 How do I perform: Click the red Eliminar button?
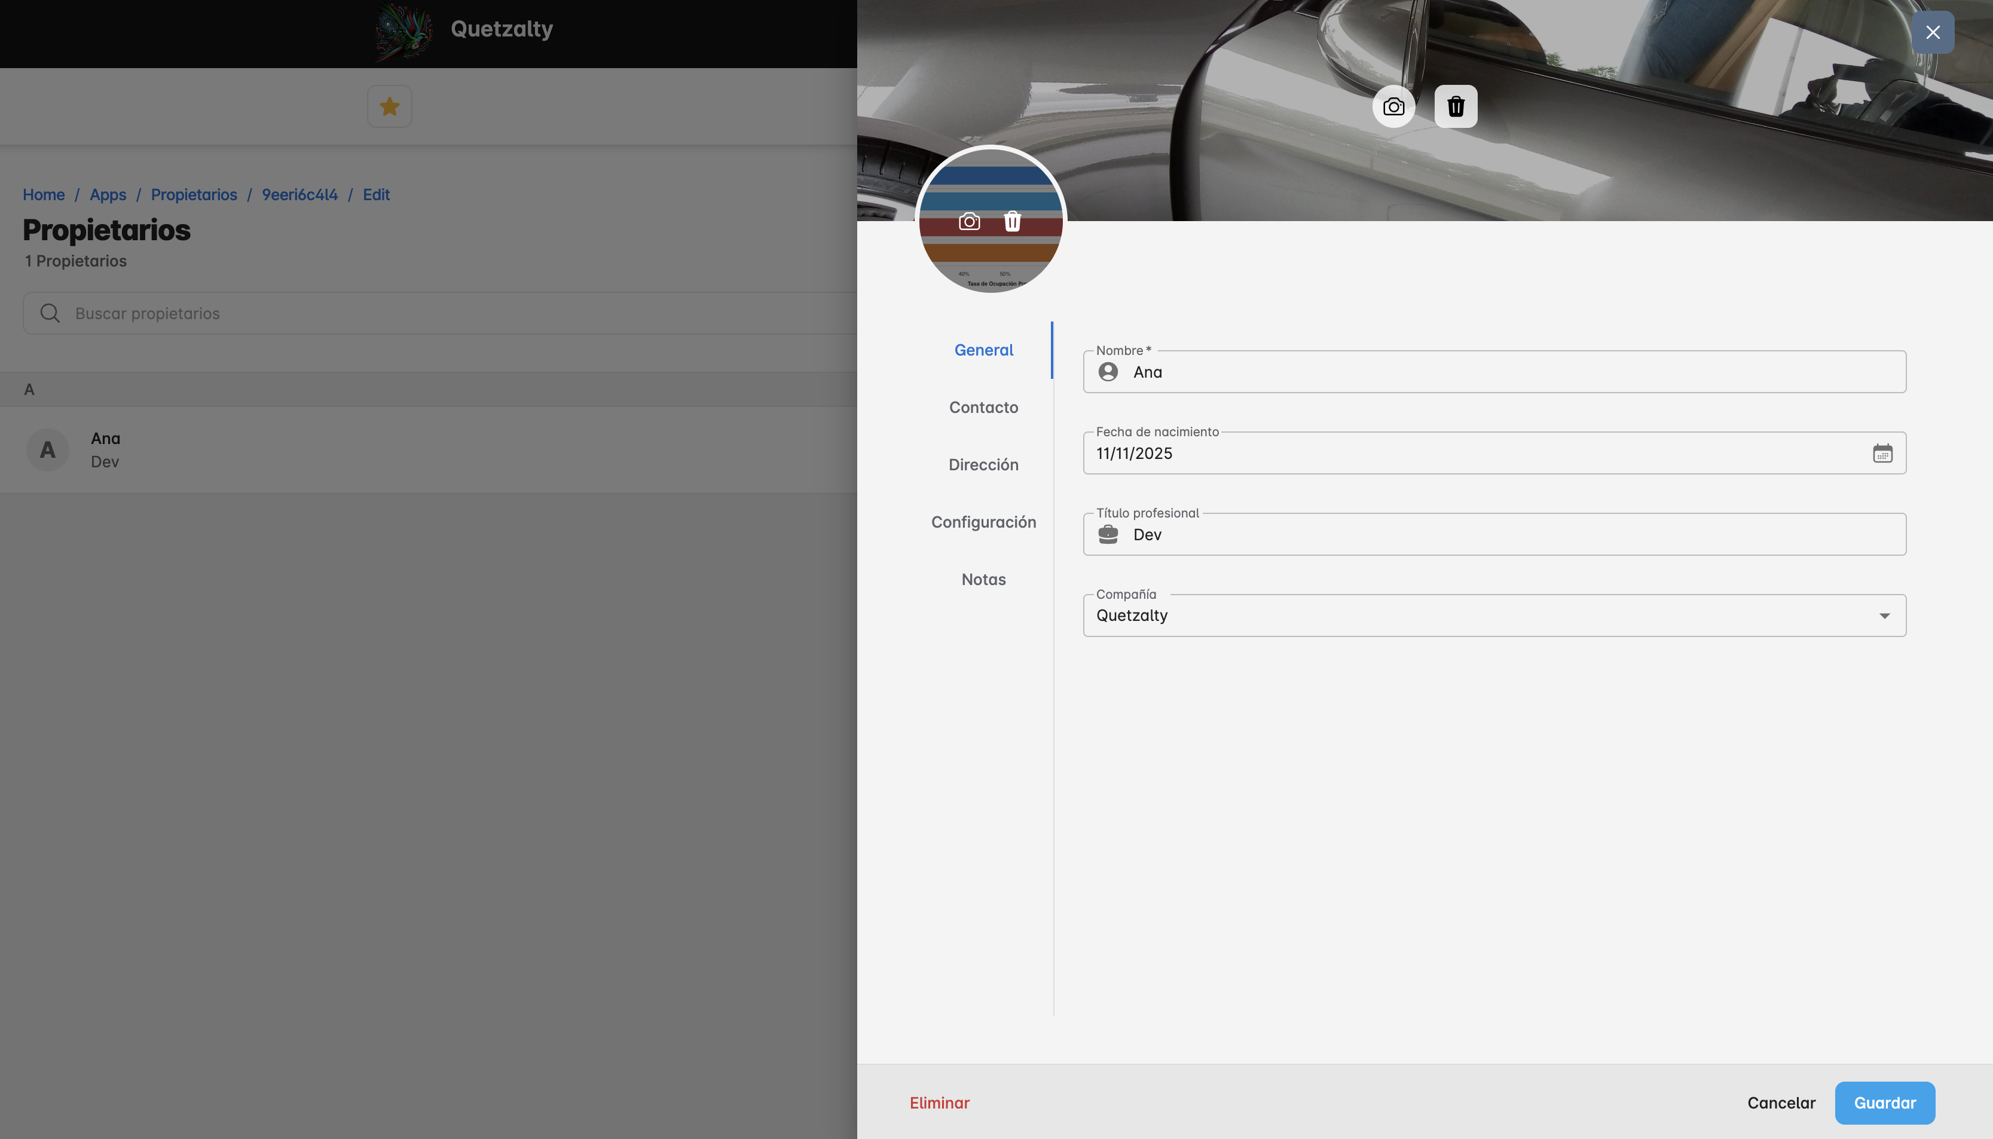[x=939, y=1102]
